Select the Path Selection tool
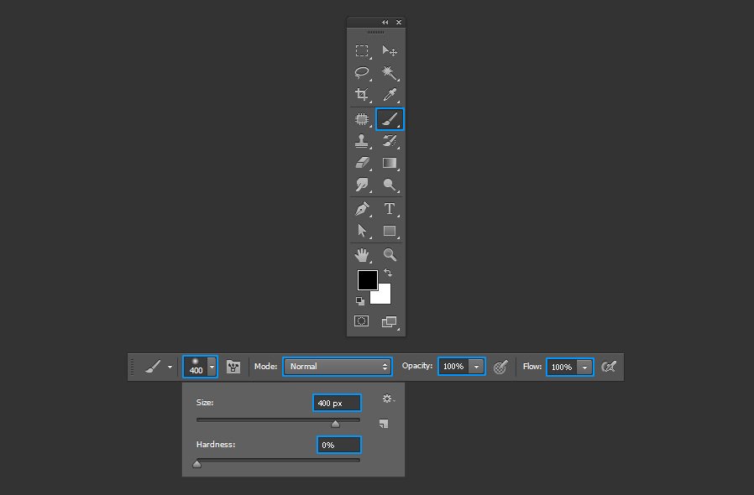 coord(362,231)
